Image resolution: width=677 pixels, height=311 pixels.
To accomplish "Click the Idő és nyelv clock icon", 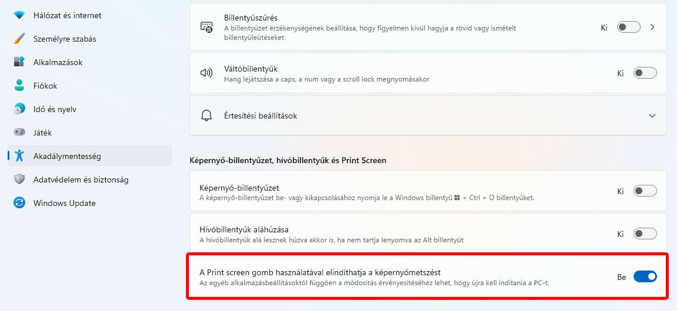I will pos(19,109).
